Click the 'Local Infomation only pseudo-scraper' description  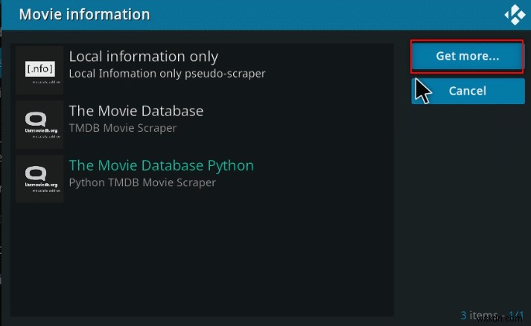(167, 74)
